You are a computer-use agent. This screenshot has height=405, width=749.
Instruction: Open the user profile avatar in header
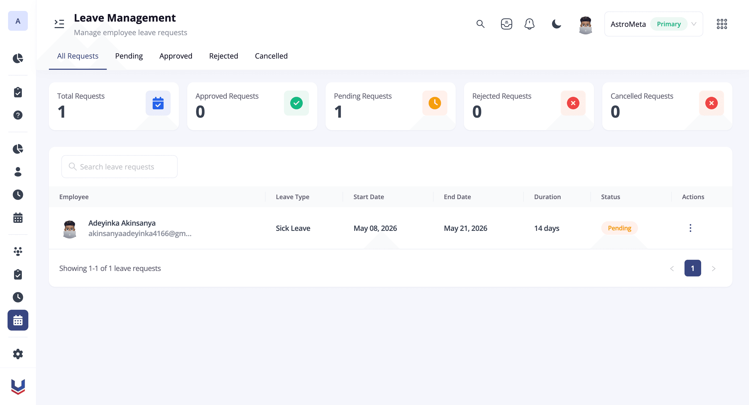[585, 25]
